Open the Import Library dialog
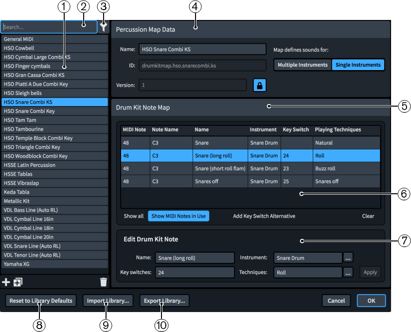411x332 pixels. click(107, 300)
